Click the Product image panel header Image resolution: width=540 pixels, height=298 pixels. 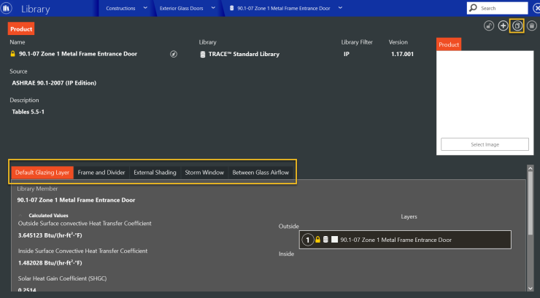[449, 44]
